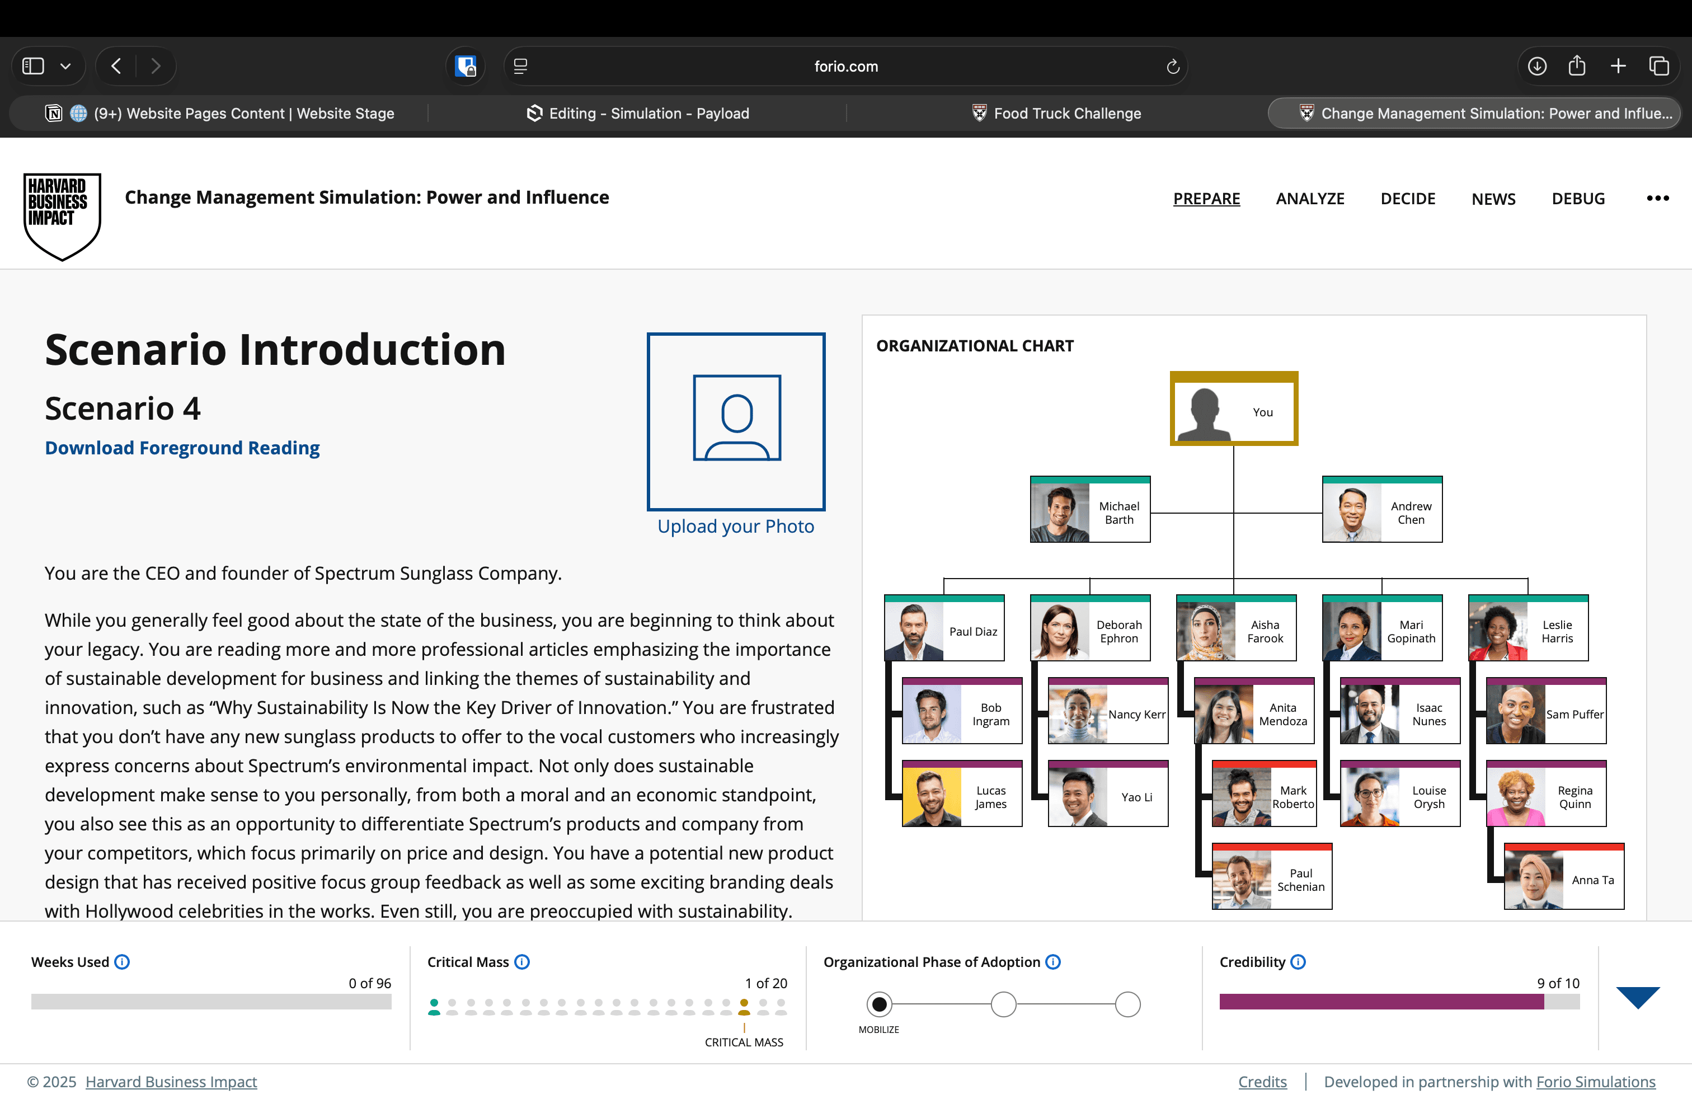The image size is (1692, 1099).
Task: Click the page reload icon
Action: [1172, 66]
